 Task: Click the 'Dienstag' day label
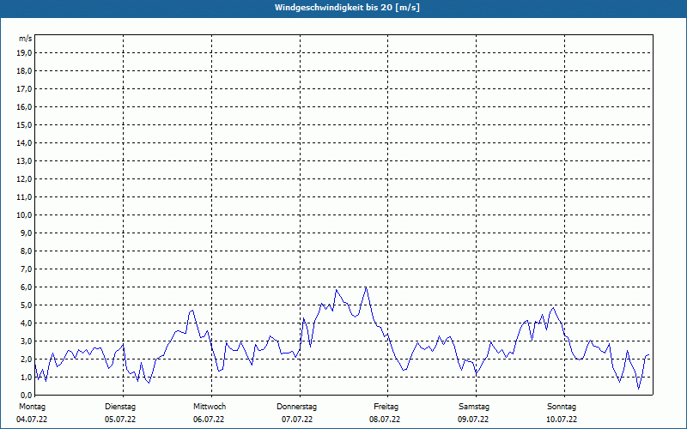tap(120, 407)
